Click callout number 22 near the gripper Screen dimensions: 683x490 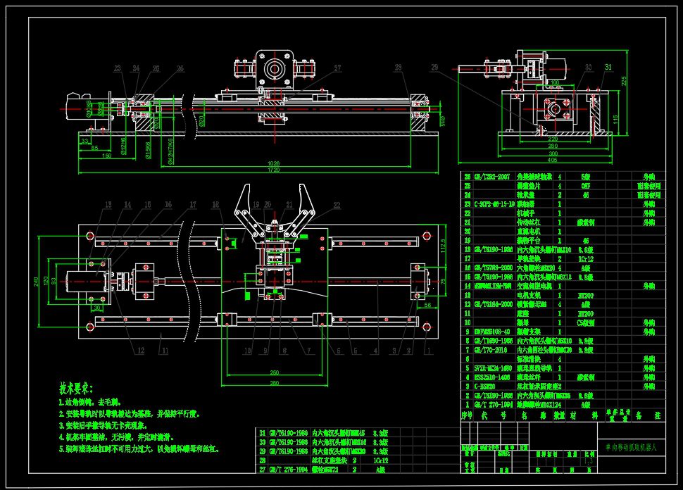[337, 205]
